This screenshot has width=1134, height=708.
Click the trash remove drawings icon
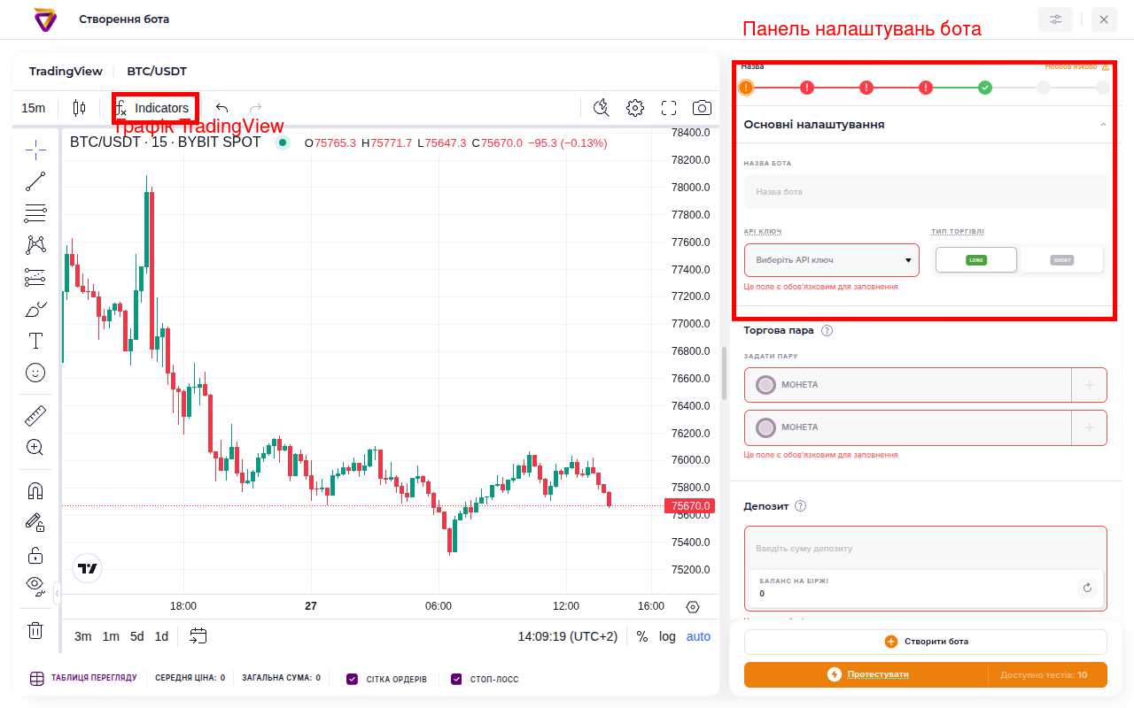[35, 630]
